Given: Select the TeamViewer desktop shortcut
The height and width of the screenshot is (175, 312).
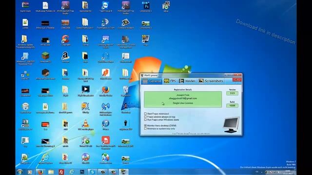Looking at the screenshot, I should point(105,6).
